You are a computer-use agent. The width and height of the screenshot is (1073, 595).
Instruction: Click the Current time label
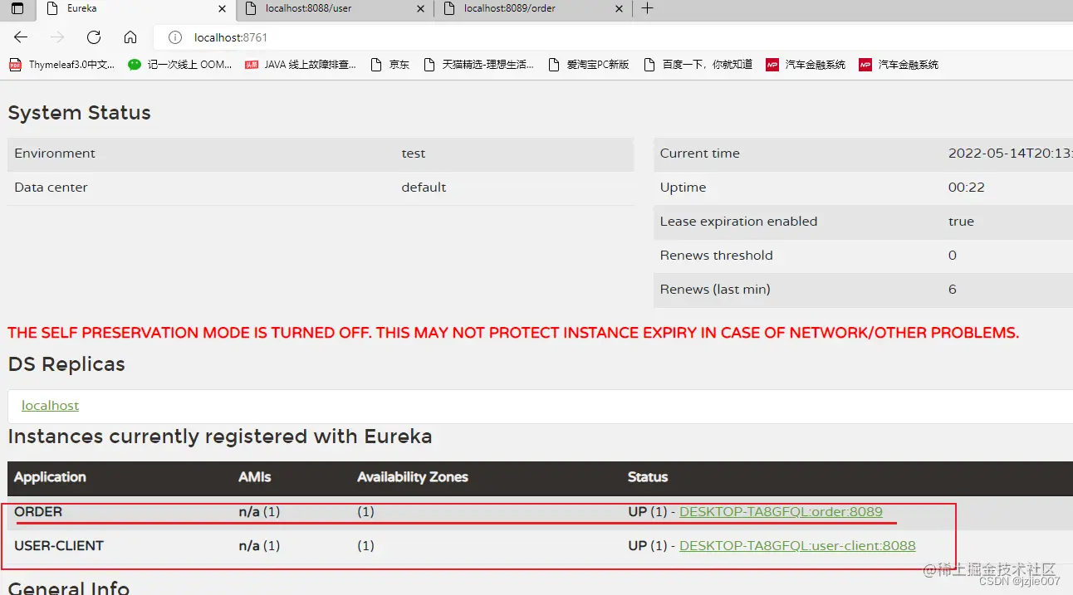click(x=700, y=154)
